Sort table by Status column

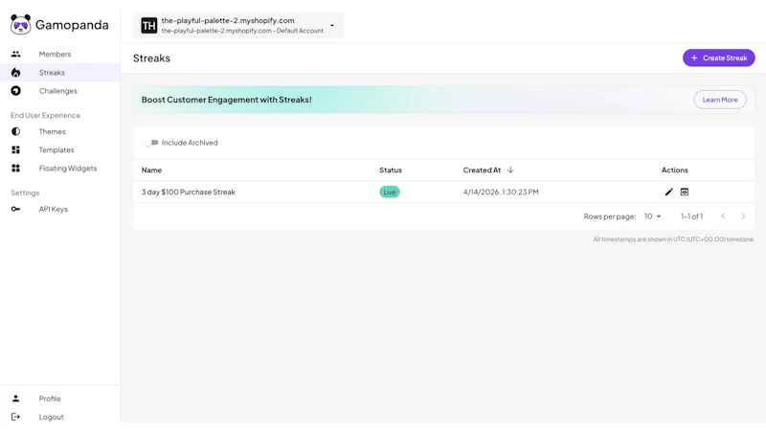click(x=391, y=170)
